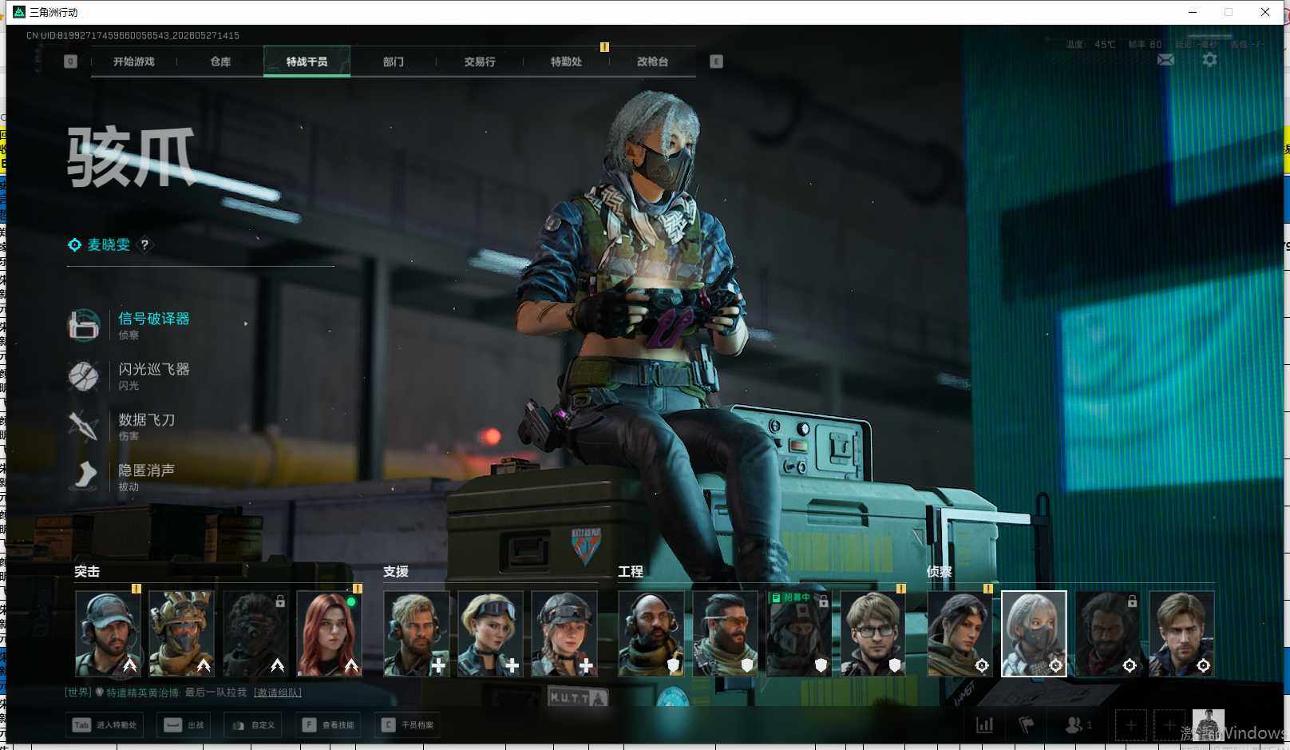
Task: Open the 自定义 customize button
Action: coord(253,725)
